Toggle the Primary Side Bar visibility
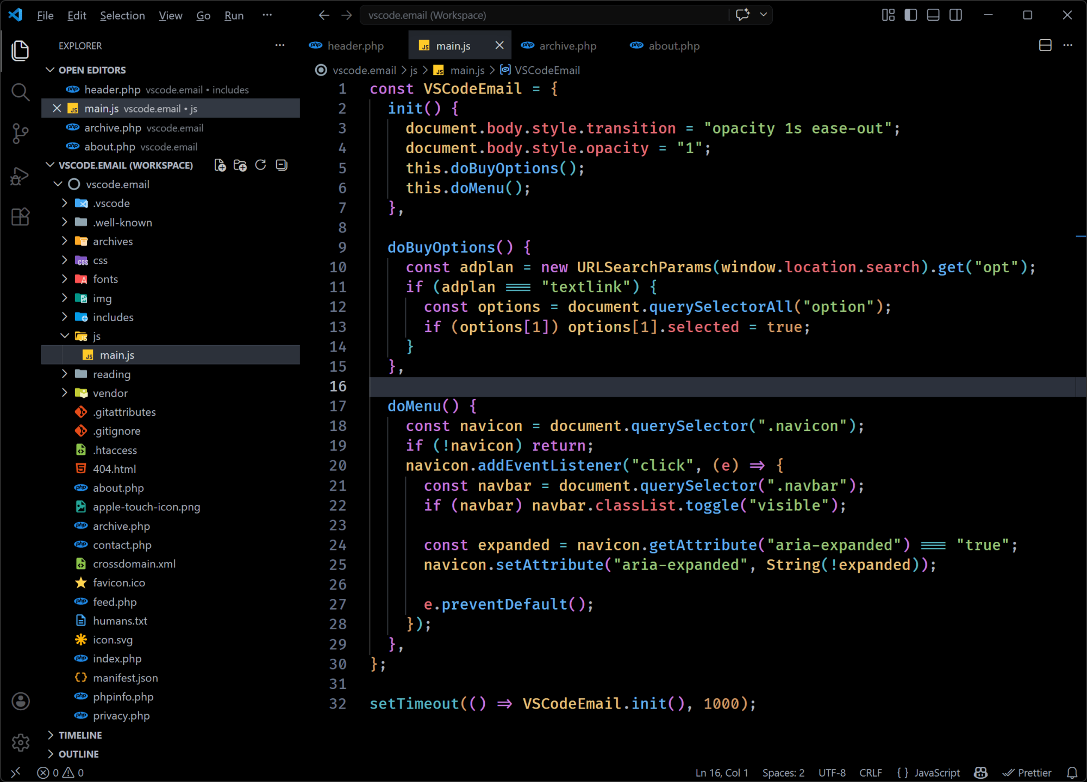The image size is (1087, 782). [910, 15]
